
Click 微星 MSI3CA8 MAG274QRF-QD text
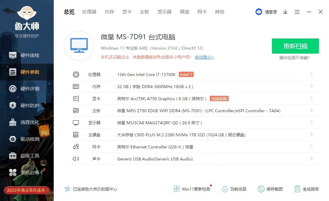[x=159, y=123]
